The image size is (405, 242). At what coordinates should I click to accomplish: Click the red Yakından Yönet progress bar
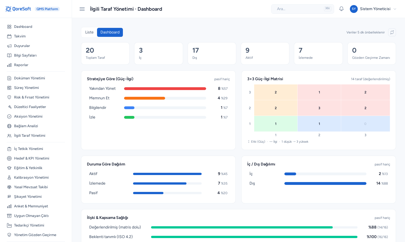click(165, 89)
